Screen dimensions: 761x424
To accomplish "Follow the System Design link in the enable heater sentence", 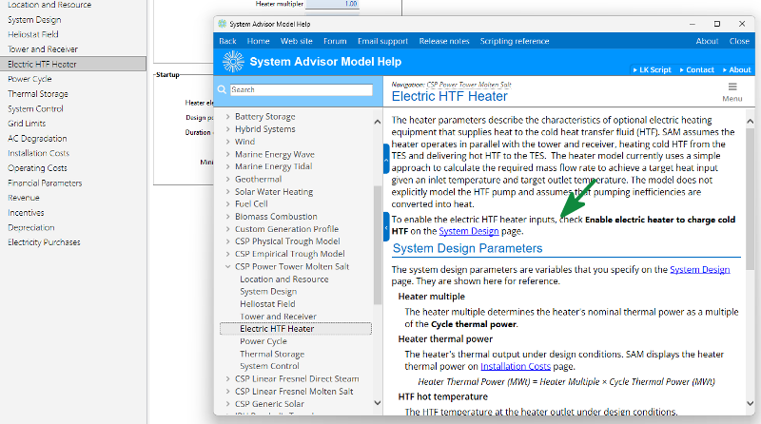I will pyautogui.click(x=469, y=231).
